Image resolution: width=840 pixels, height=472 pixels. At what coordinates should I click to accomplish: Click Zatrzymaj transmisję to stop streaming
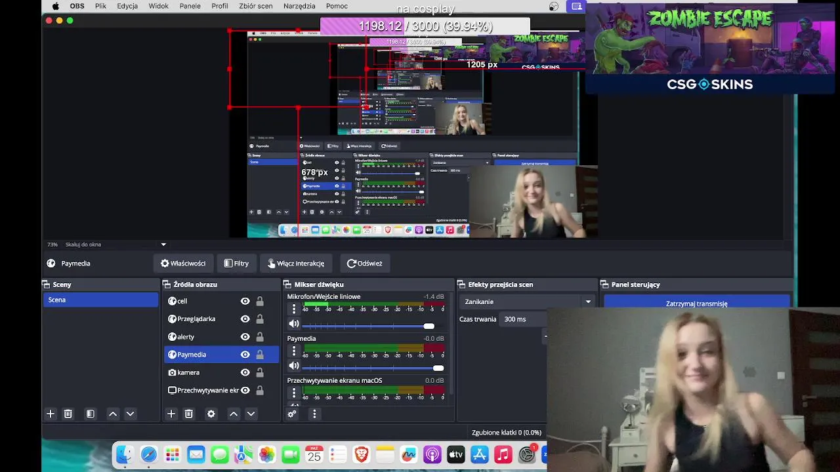696,303
